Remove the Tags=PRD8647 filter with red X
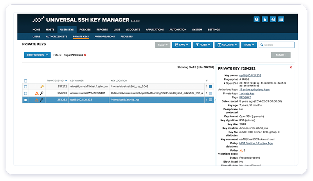Screen dimensions: 313x181 (x=85, y=55)
